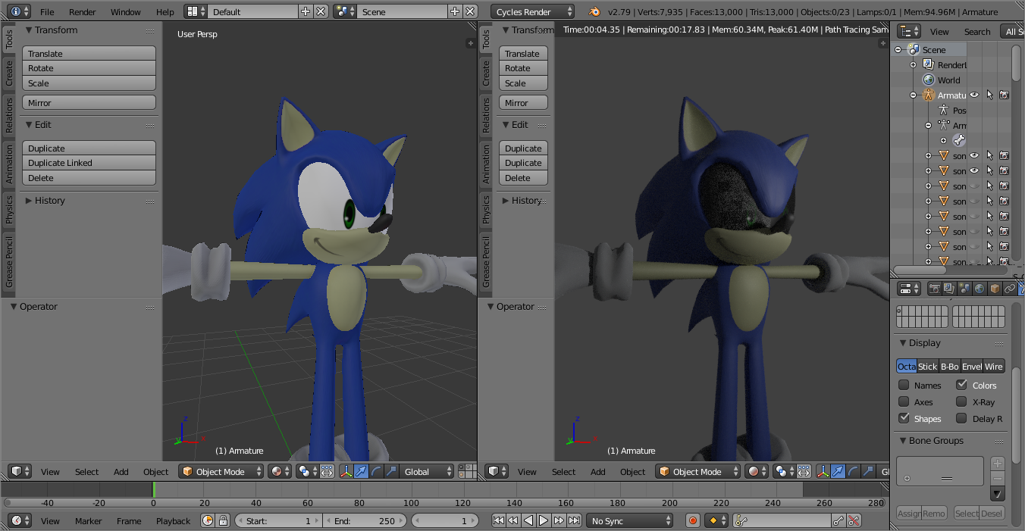Add a new screen layout with plus

(305, 11)
